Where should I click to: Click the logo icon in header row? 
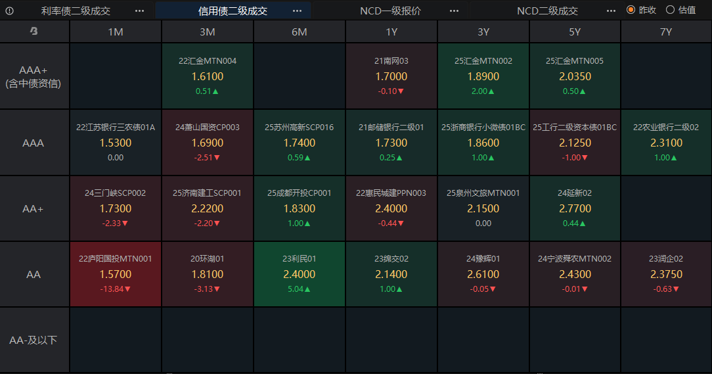coord(33,32)
